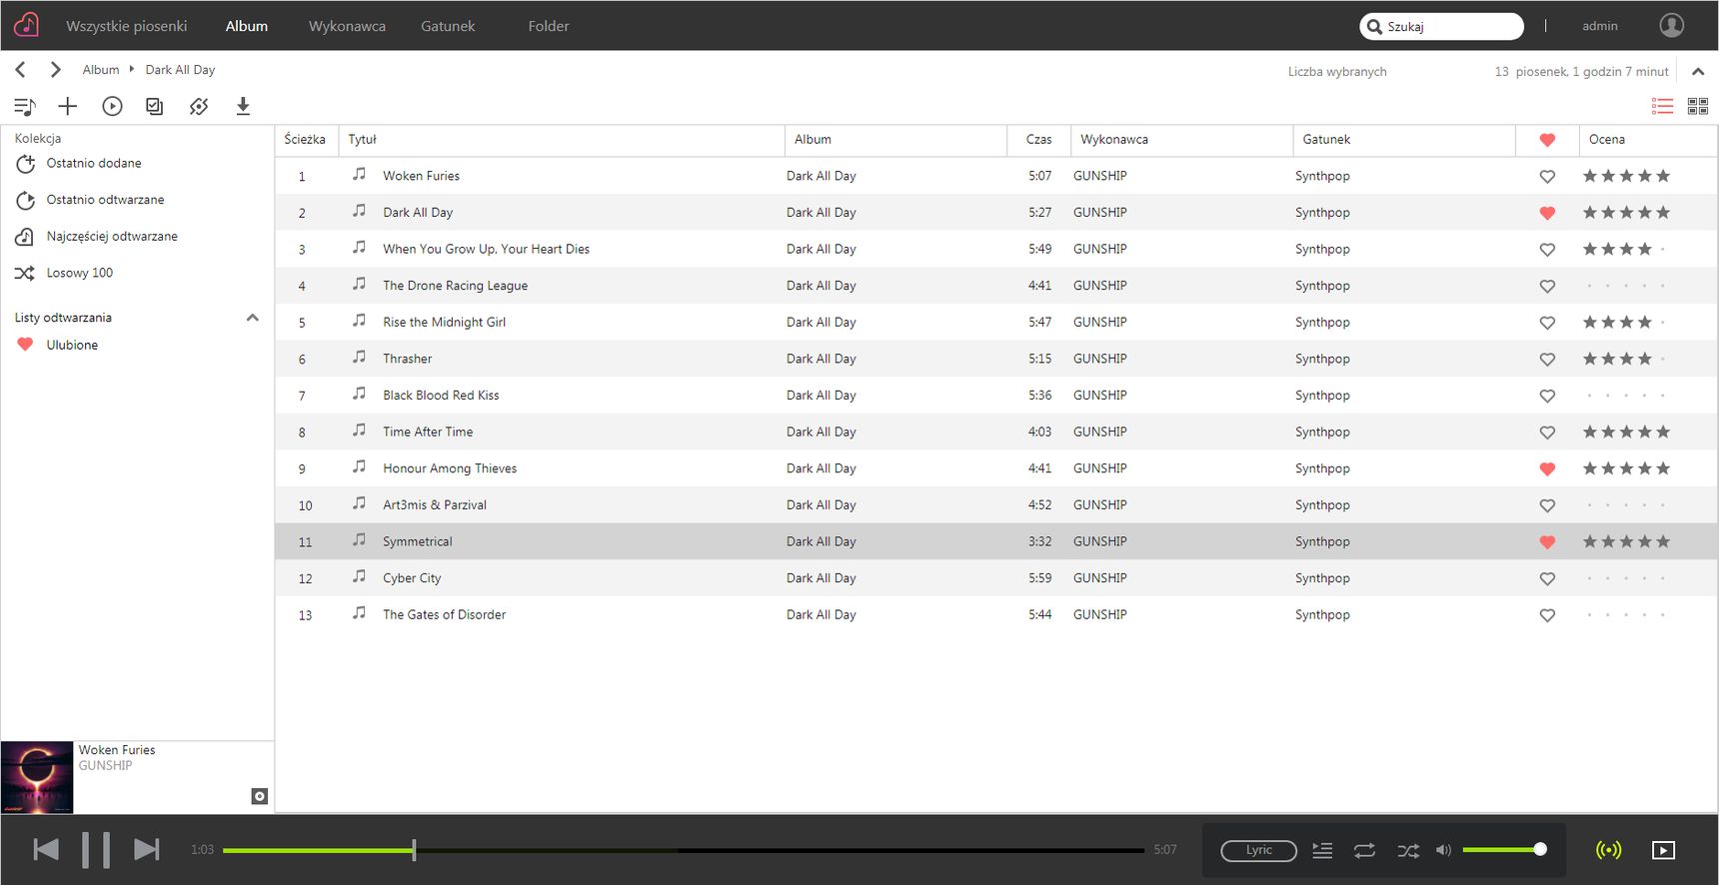
Task: Switch to list view
Action: tap(1662, 106)
